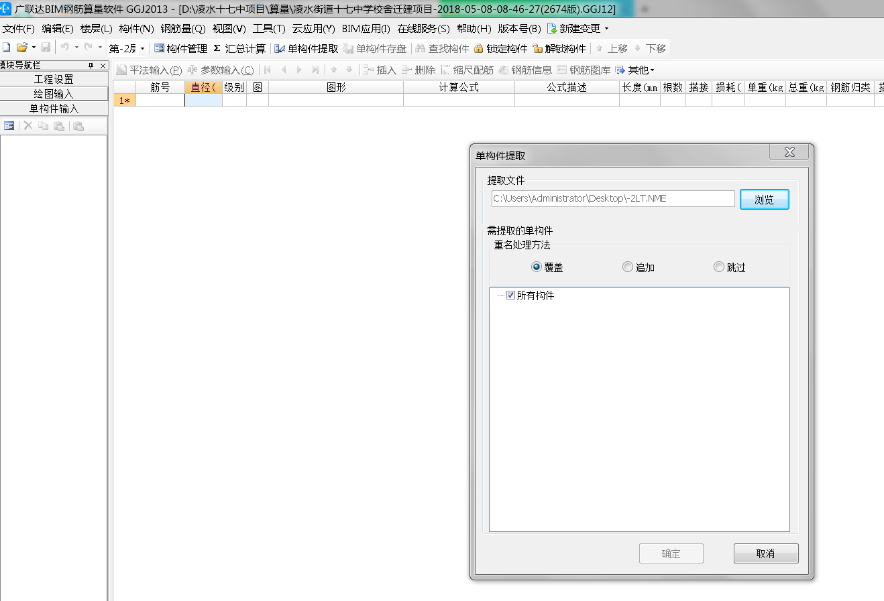Click 参数输入(C) toolbar button
The width and height of the screenshot is (884, 601).
point(220,70)
